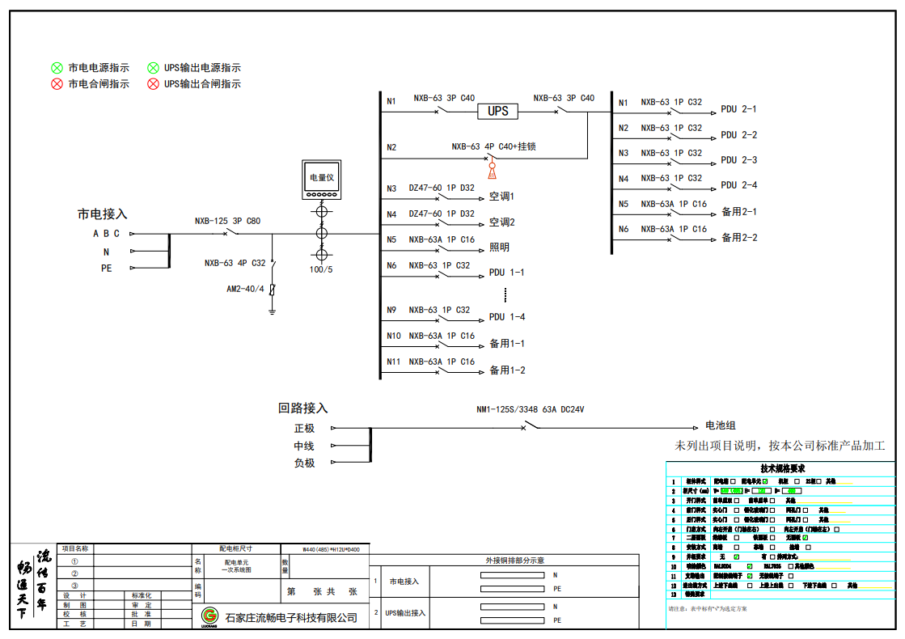Uncheck the 无面板 checkbox in row 7
905x639 pixels.
tap(806, 538)
